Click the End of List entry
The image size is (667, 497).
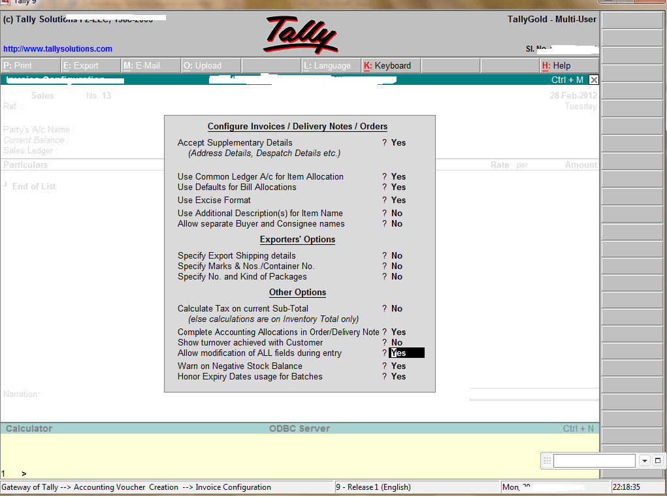(34, 186)
